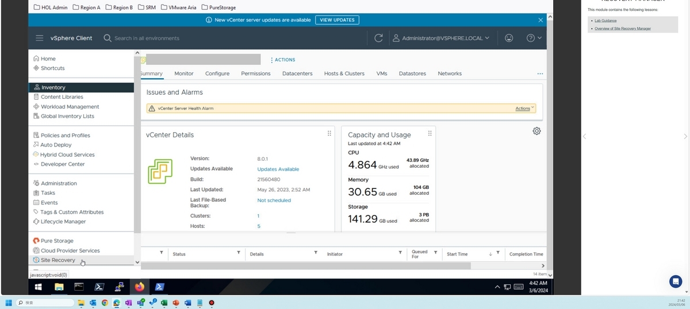Open the help question mark menu
This screenshot has height=309, width=690.
coord(534,38)
